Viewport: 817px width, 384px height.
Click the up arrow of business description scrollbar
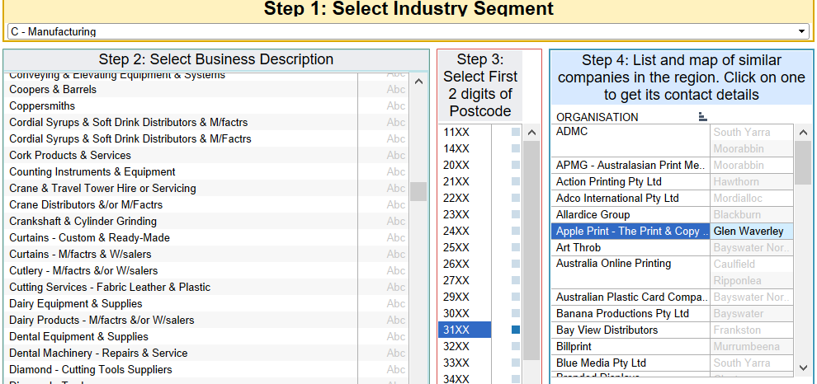[x=418, y=82]
